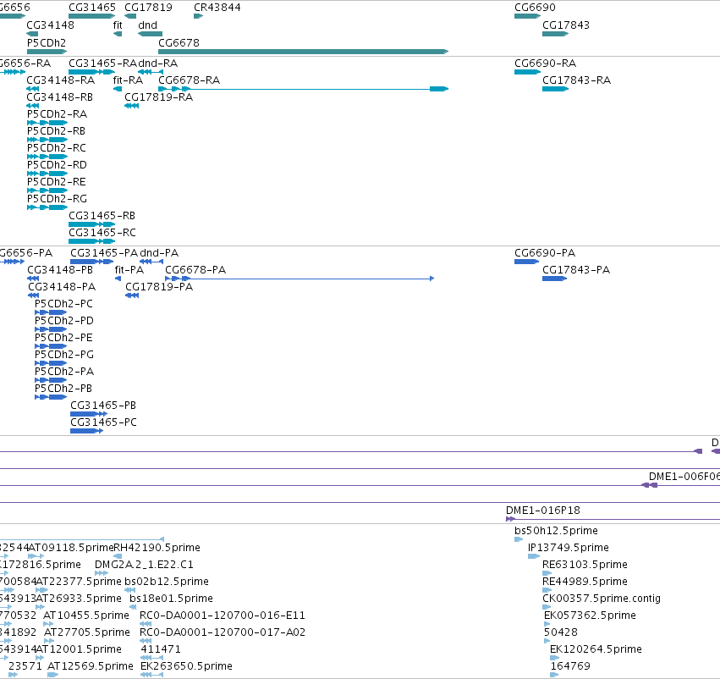Click EST bs50h12.5prime
Image resolution: width=720 pixels, height=679 pixels.
tap(556, 531)
